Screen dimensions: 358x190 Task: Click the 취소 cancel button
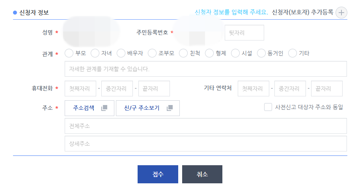click(x=202, y=174)
